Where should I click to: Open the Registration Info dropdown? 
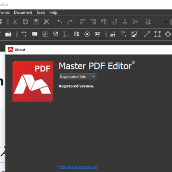coord(77,77)
